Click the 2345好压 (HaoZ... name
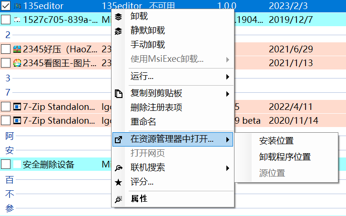The width and height of the screenshot is (346, 216). [60, 49]
